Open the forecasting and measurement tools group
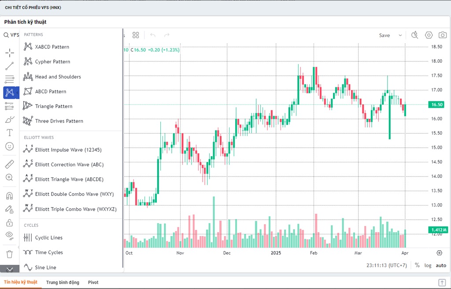The width and height of the screenshot is (451, 289). pyautogui.click(x=10, y=106)
